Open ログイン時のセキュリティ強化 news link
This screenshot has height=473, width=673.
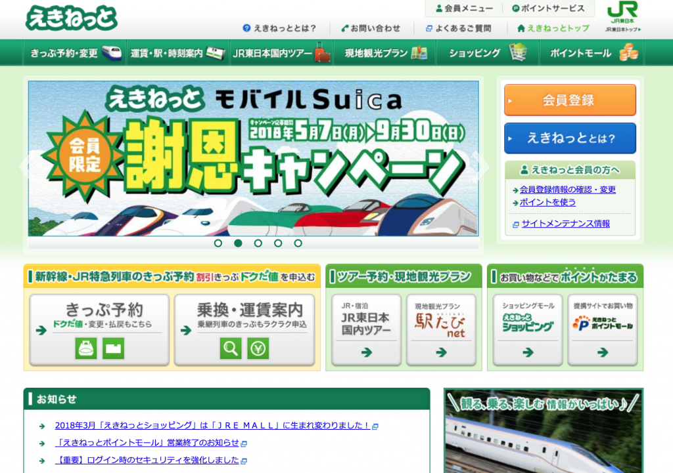click(x=147, y=460)
